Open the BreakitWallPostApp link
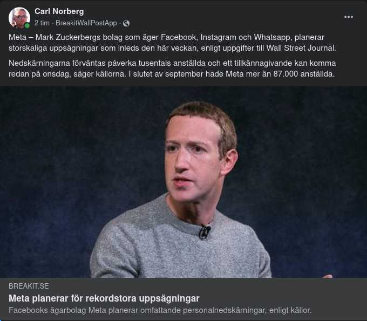 point(86,24)
